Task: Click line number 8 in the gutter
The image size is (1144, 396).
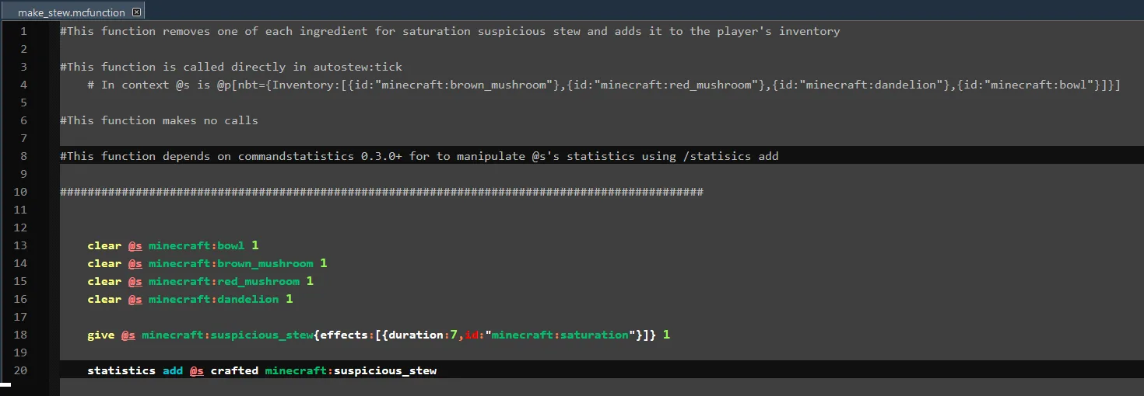Action: [23, 156]
